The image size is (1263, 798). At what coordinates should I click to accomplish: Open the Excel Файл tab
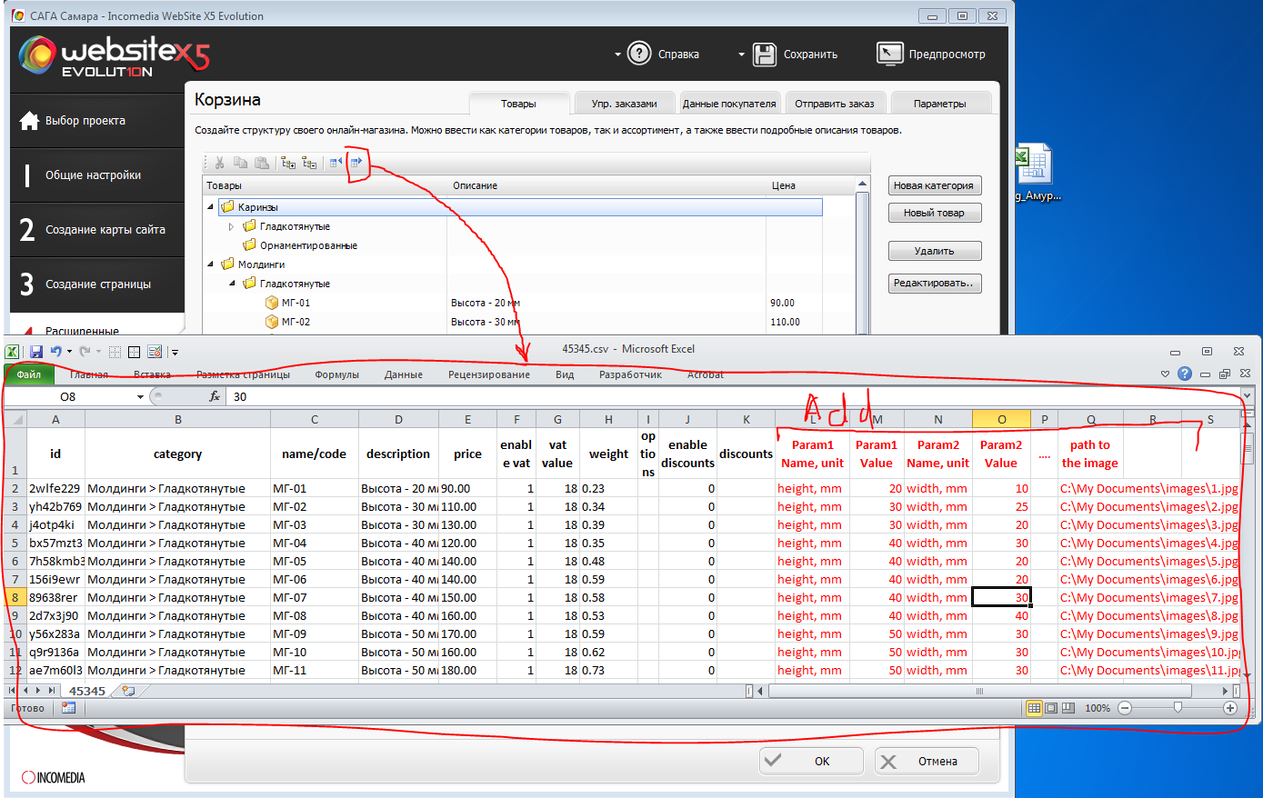point(29,374)
